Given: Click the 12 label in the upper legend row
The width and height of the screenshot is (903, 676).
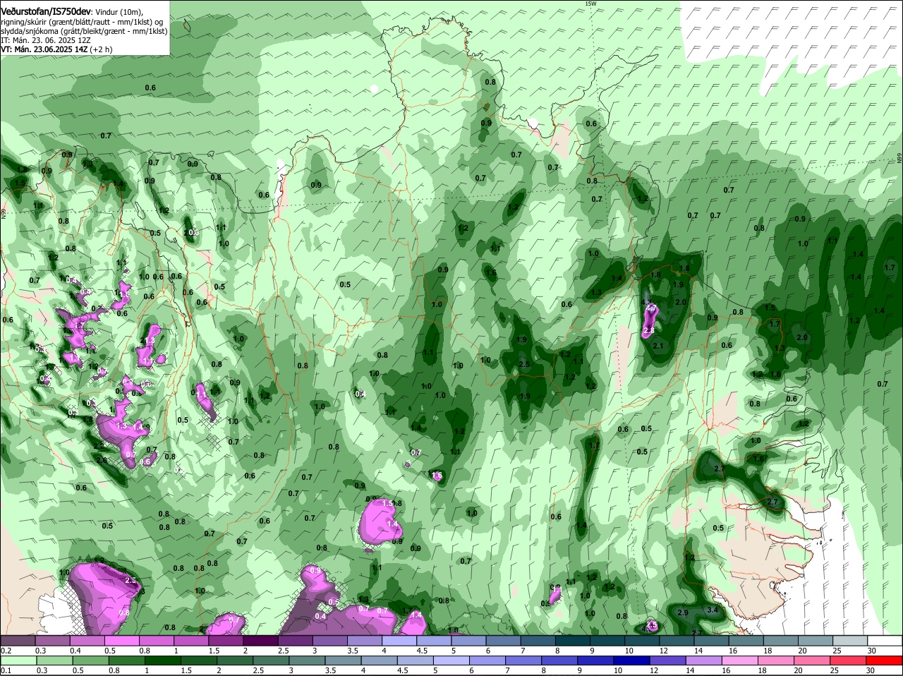Looking at the screenshot, I should [x=663, y=651].
